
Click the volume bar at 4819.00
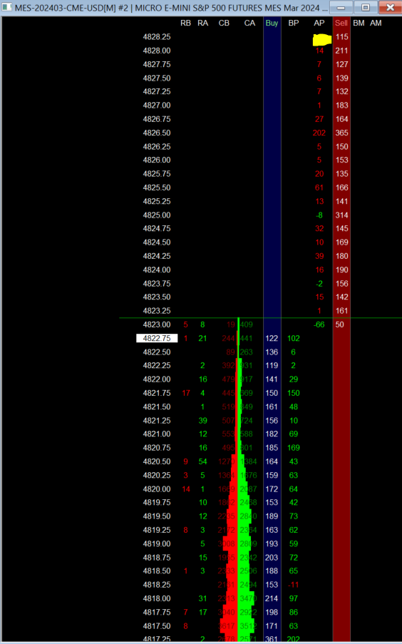point(239,543)
